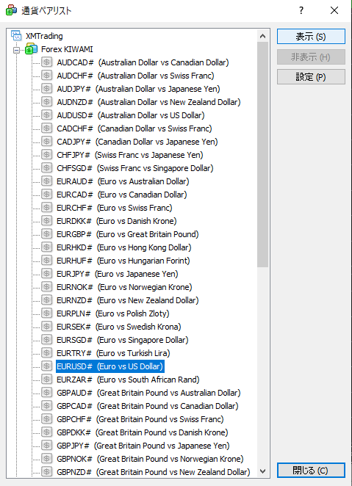This screenshot has height=486, width=352.
Task: Click the symbol icon for CADJPY#
Action: tap(46, 142)
